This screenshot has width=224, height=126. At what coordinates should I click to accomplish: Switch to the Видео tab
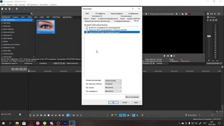tap(93, 19)
